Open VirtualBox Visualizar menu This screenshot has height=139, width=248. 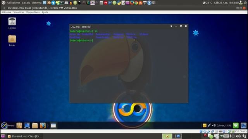tap(19, 12)
